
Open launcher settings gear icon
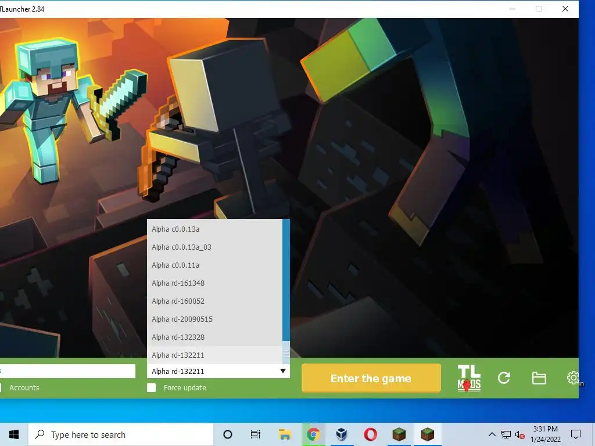(572, 377)
